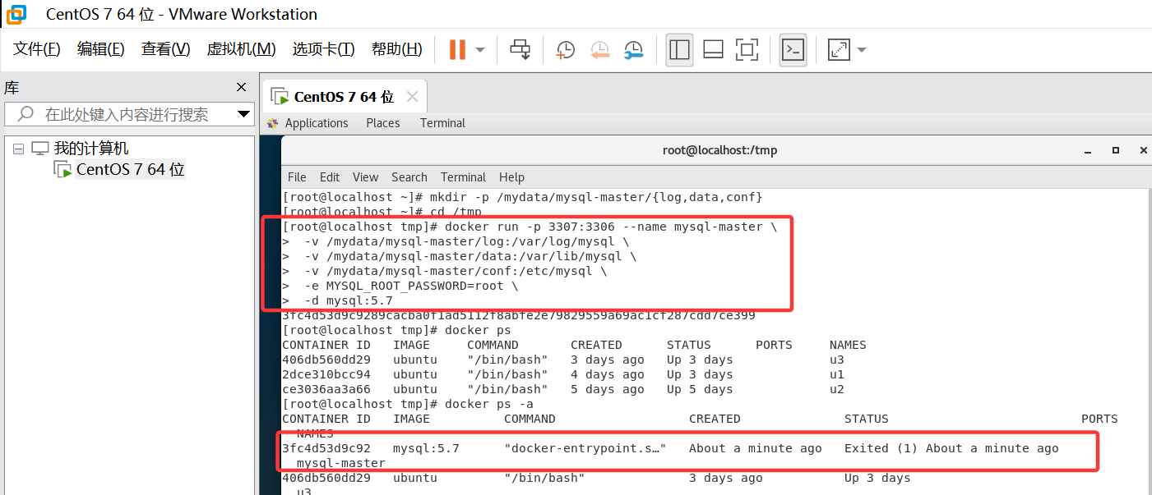Open the pause button dropdown arrow
The width and height of the screenshot is (1152, 495).
tap(479, 50)
